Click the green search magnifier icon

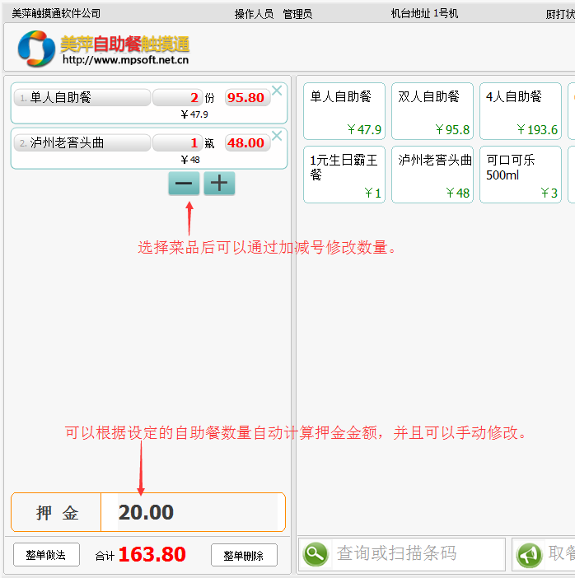point(316,554)
